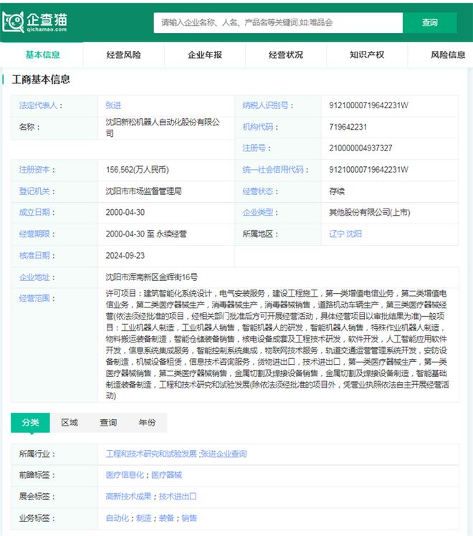
Task: Select registered capital 156,562(万人民币)
Action: pos(137,170)
